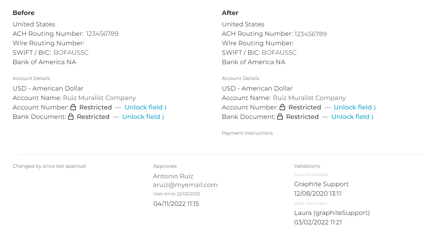Unlock the Bank Document field under After
442x235 pixels.
click(x=352, y=117)
